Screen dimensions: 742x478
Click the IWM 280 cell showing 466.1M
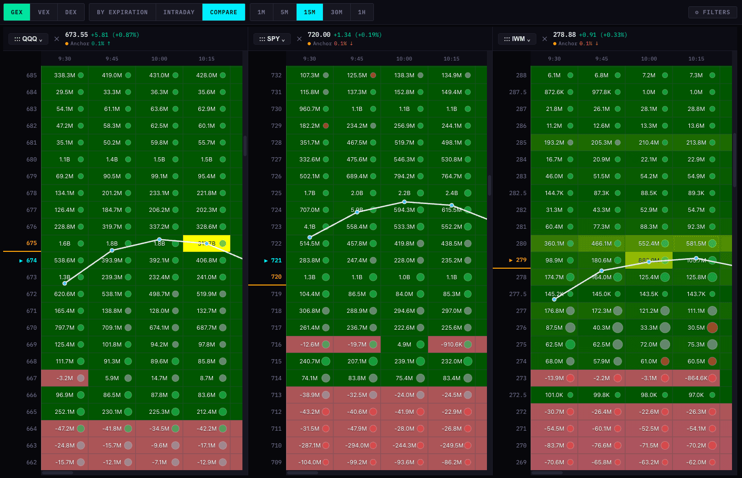pyautogui.click(x=602, y=243)
